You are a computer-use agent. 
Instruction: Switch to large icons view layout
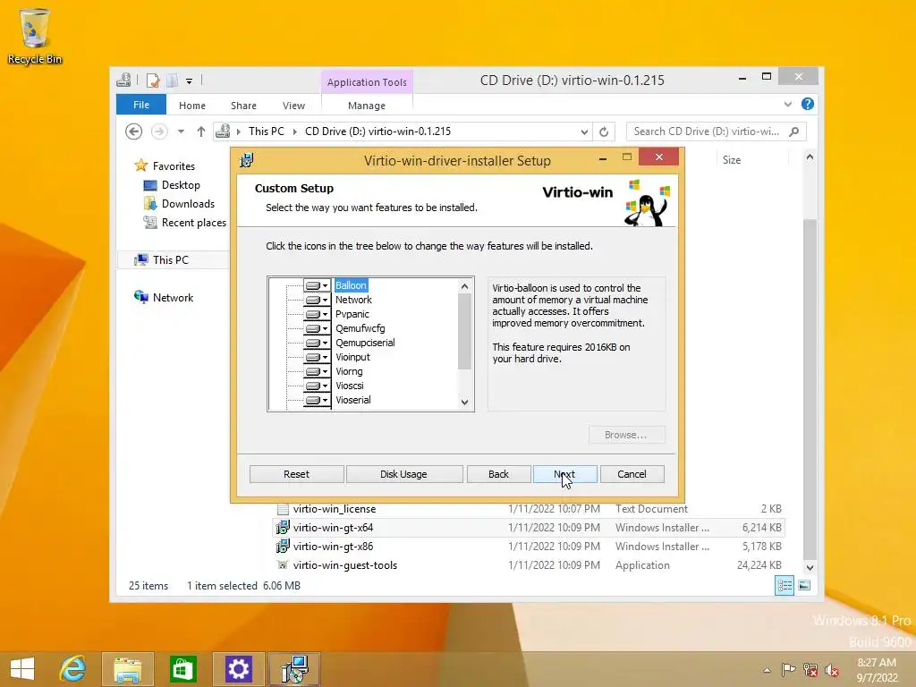pyautogui.click(x=804, y=585)
